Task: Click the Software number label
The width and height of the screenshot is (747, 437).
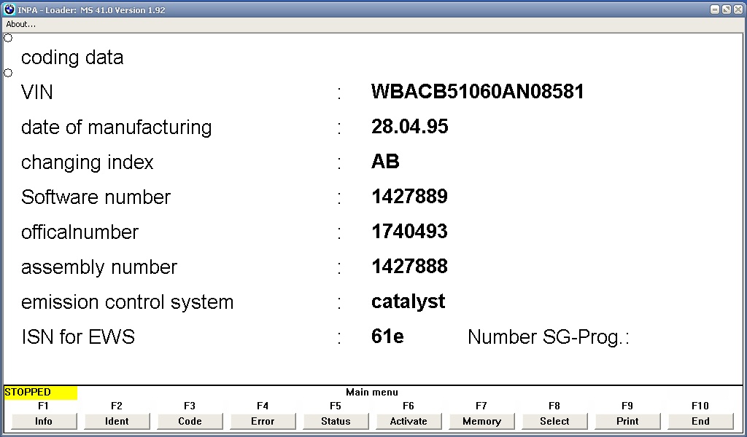Action: point(96,197)
